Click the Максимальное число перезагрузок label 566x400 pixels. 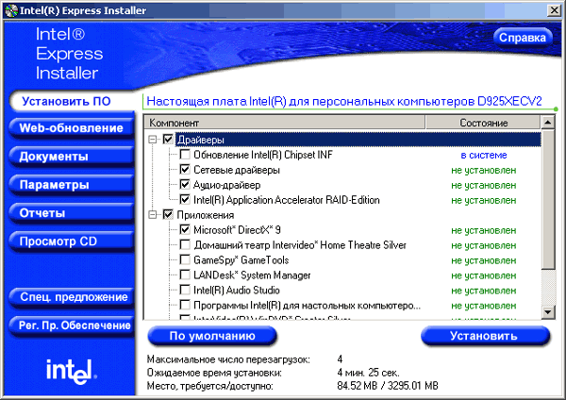coord(227,359)
